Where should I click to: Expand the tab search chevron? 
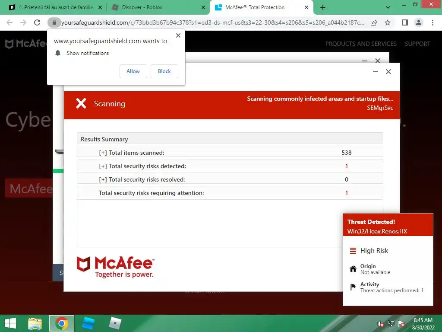pyautogui.click(x=388, y=7)
